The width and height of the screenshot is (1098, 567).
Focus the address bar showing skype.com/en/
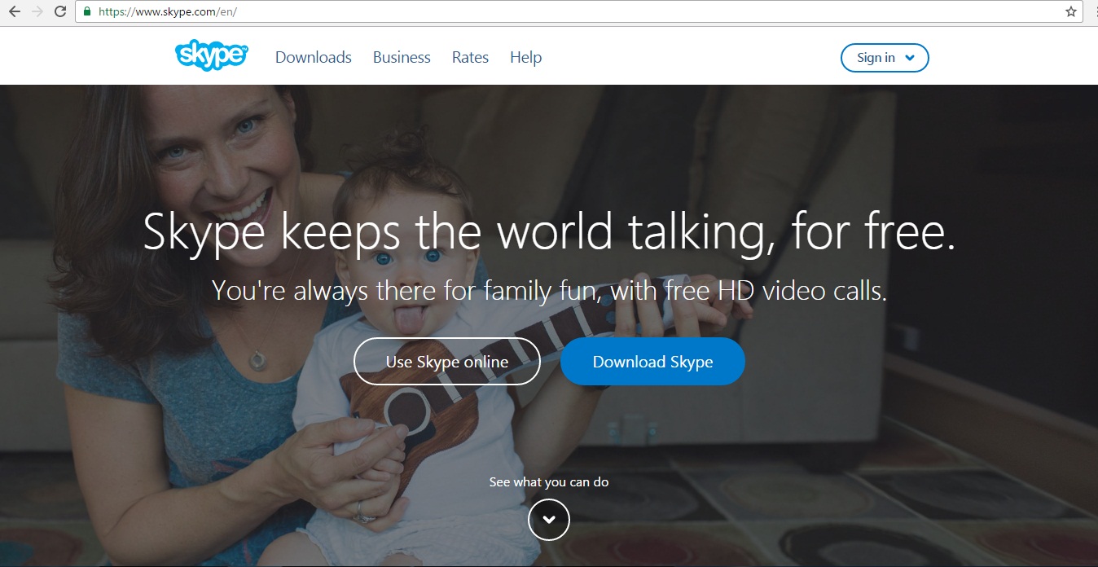pos(570,11)
